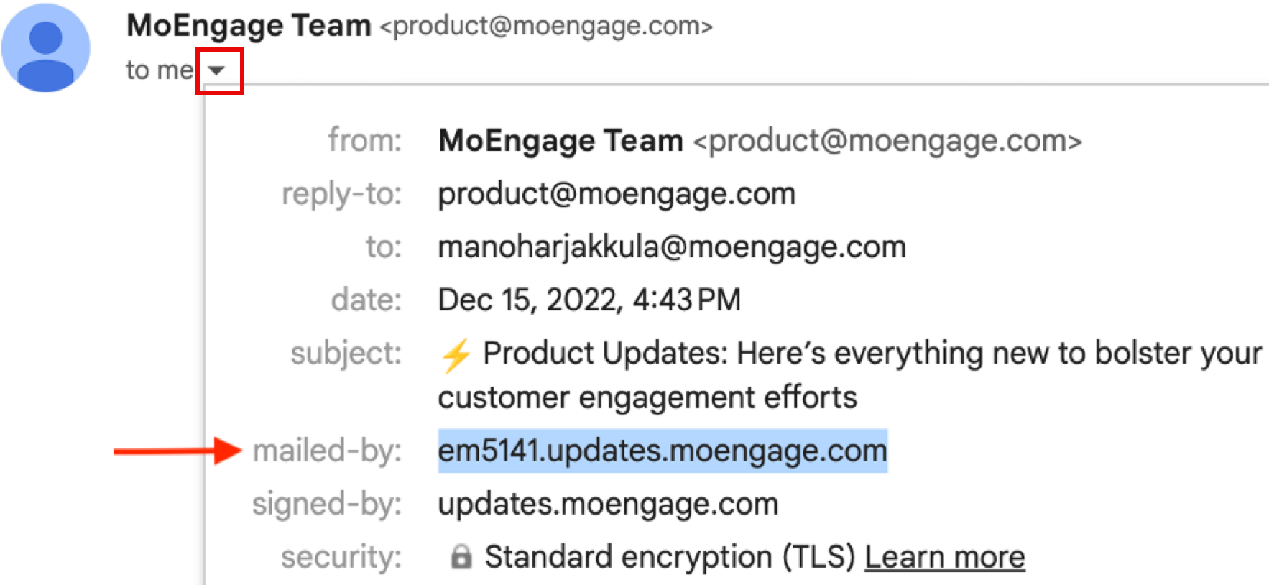Image resolution: width=1269 pixels, height=585 pixels.
Task: Click the recipient manoharjakkula@moengage.com address
Action: point(671,247)
